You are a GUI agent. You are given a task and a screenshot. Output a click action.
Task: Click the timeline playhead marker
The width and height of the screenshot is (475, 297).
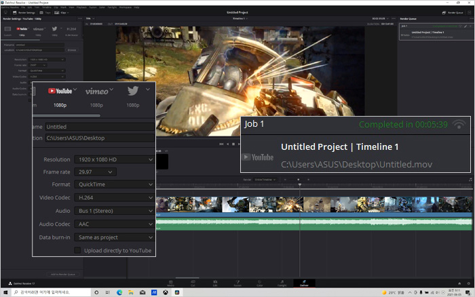(300, 184)
